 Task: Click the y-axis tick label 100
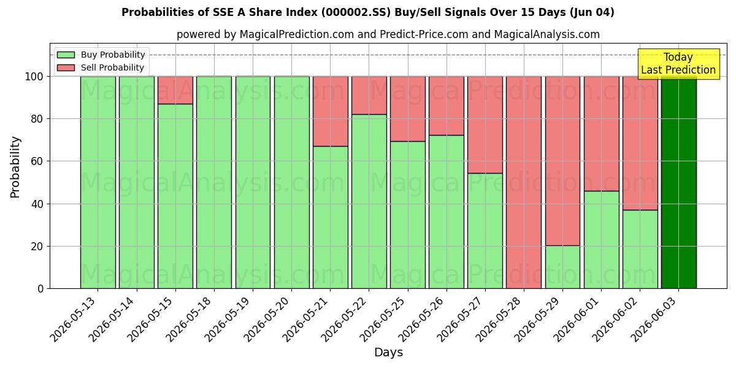[x=34, y=77]
